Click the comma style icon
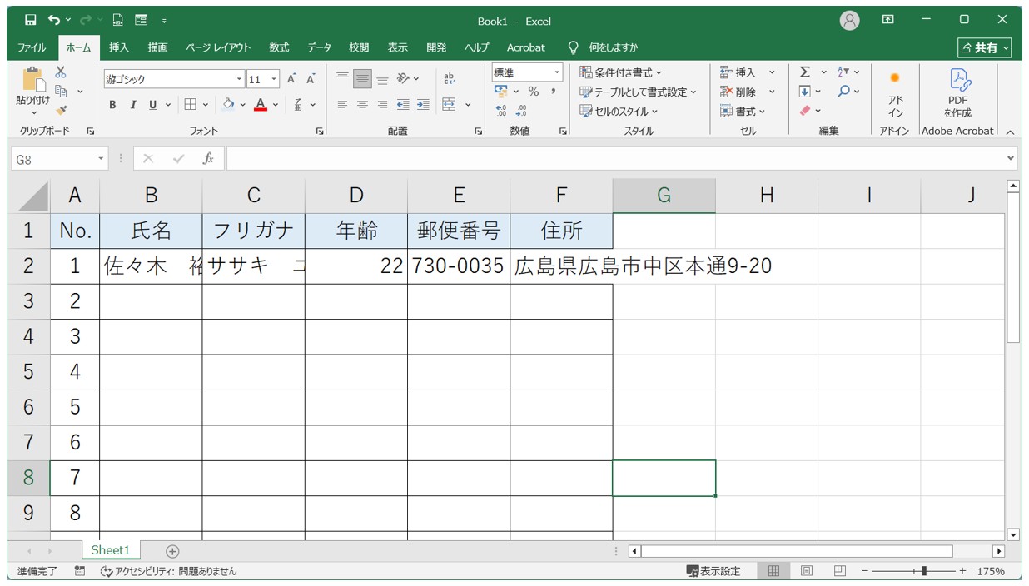This screenshot has height=586, width=1029. point(553,91)
